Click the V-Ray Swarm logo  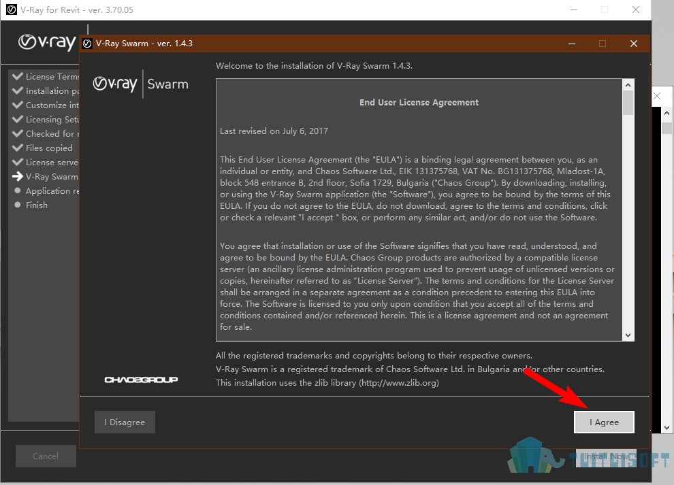click(x=140, y=84)
